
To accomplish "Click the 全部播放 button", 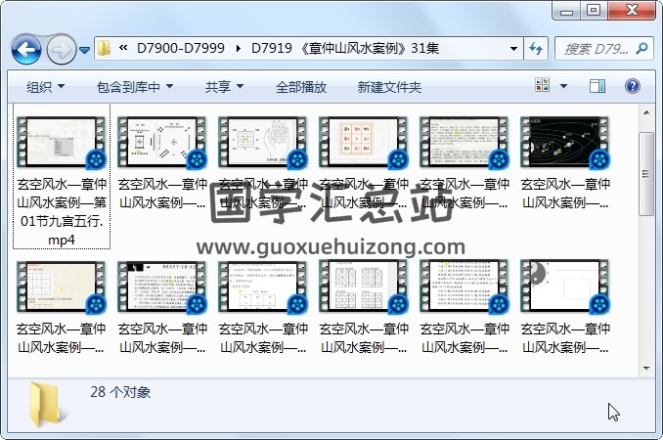I will (x=301, y=87).
